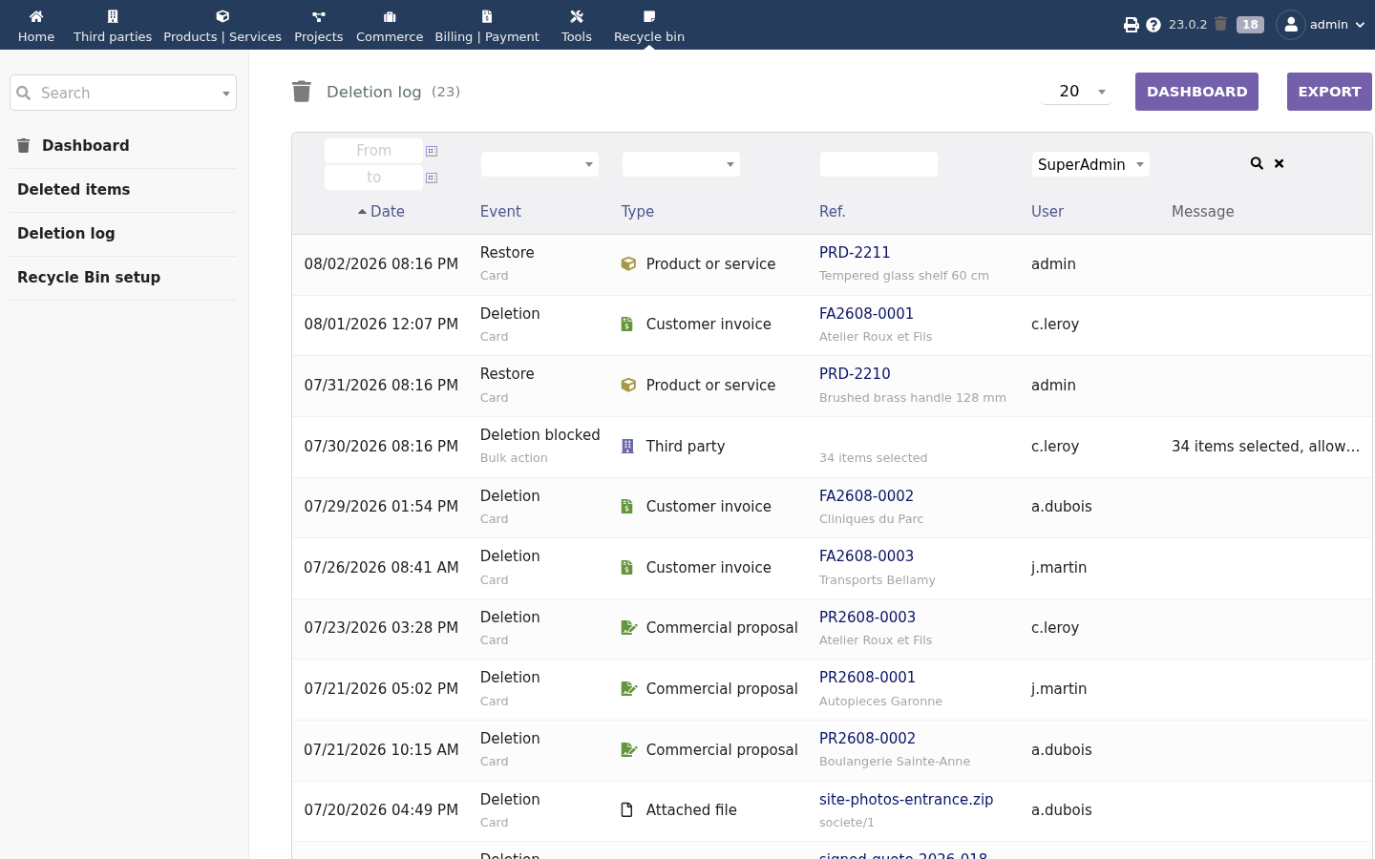The width and height of the screenshot is (1375, 859).
Task: Open the PRD-2211 reference link
Action: 855,252
